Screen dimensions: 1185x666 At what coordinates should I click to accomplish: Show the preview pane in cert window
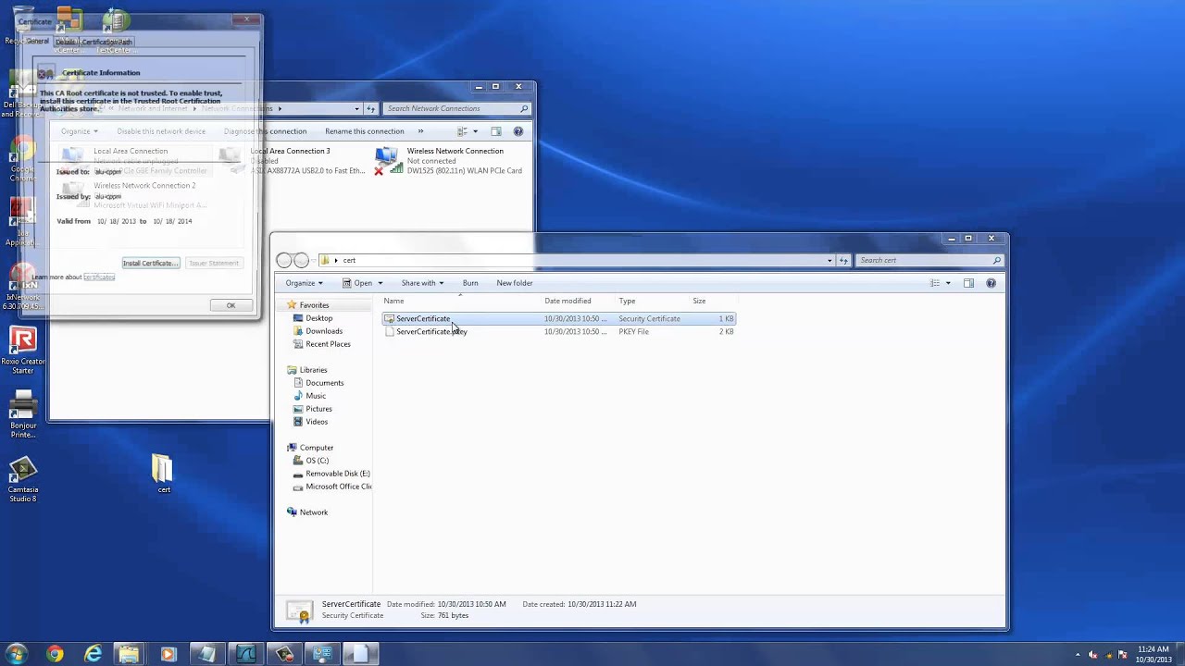point(968,283)
